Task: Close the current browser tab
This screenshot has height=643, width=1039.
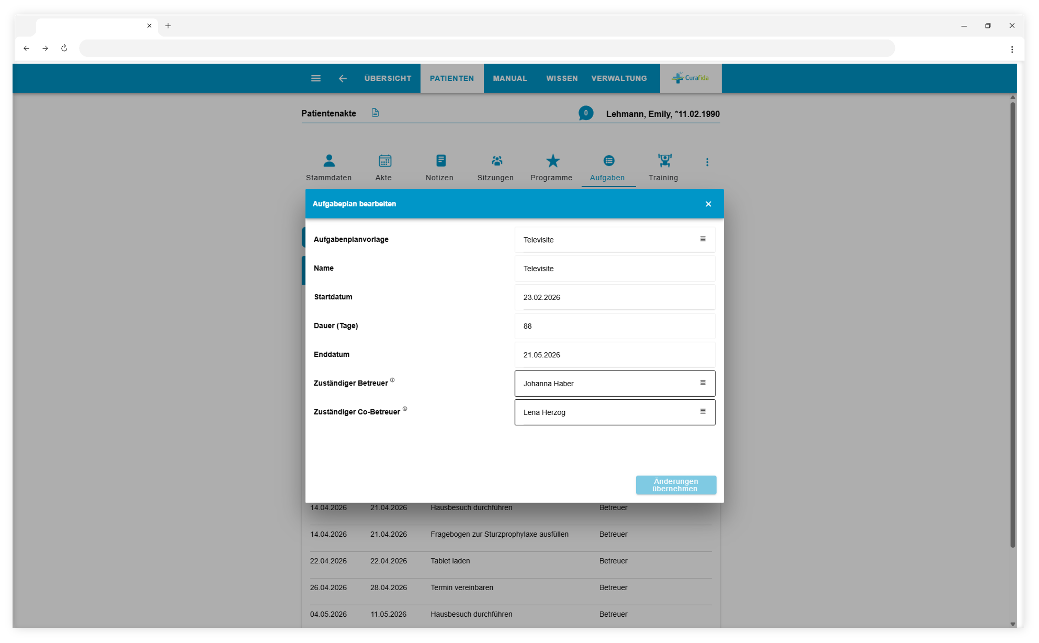Action: tap(149, 26)
